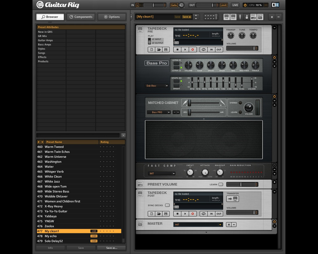318x254 pixels.
Task: Show the Preset Volume module
Action: click(x=253, y=17)
